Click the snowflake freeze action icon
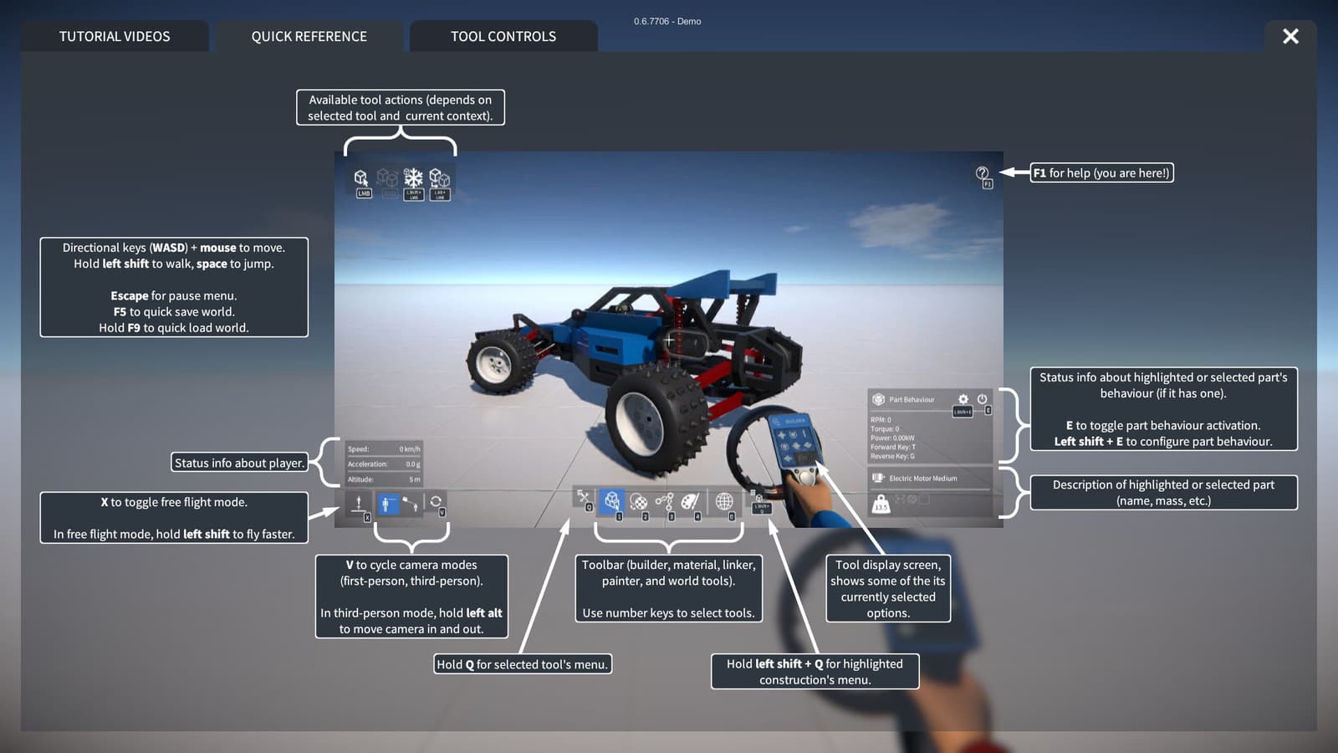 click(x=413, y=177)
